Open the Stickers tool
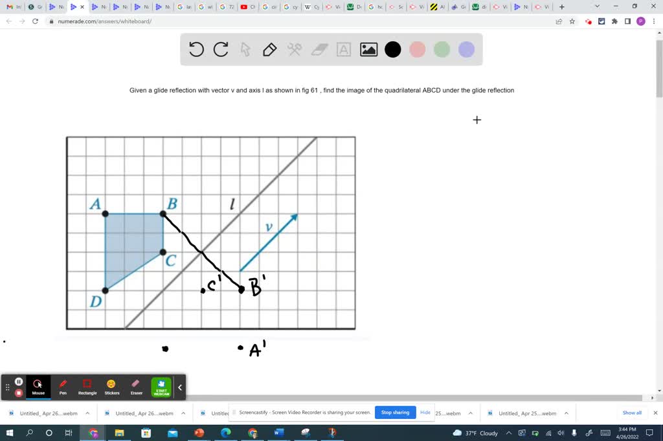Screen dimensions: 663x441 [x=111, y=385]
